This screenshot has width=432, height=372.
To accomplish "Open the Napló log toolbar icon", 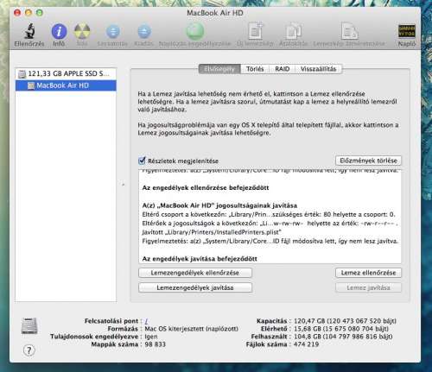I will [x=407, y=31].
